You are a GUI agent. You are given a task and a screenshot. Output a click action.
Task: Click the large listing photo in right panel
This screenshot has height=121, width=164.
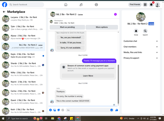(141, 17)
